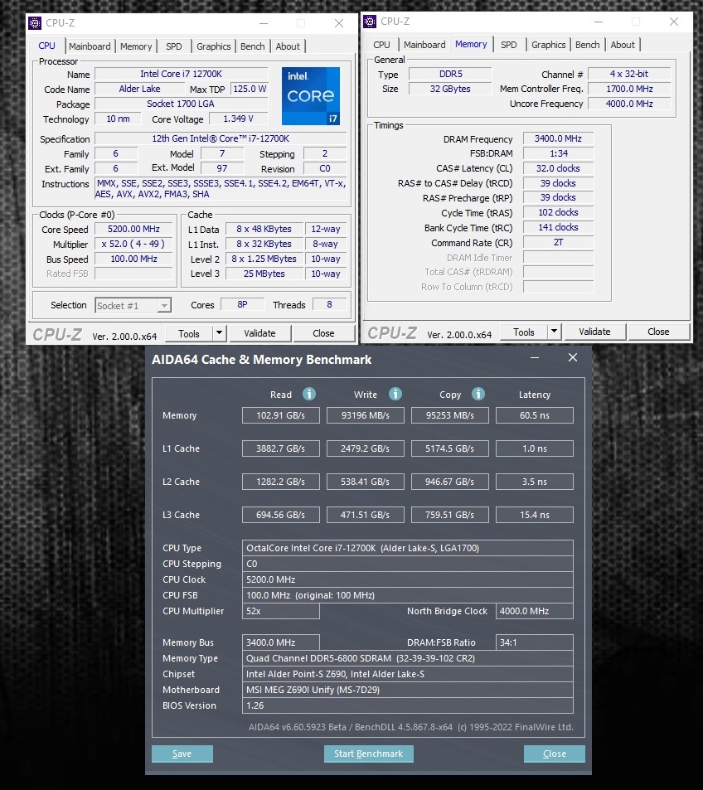Click the Memory Read 102.91 GB/s field

click(281, 415)
